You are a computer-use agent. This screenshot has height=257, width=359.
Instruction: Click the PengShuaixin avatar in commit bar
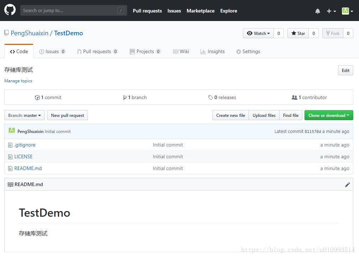point(12,130)
